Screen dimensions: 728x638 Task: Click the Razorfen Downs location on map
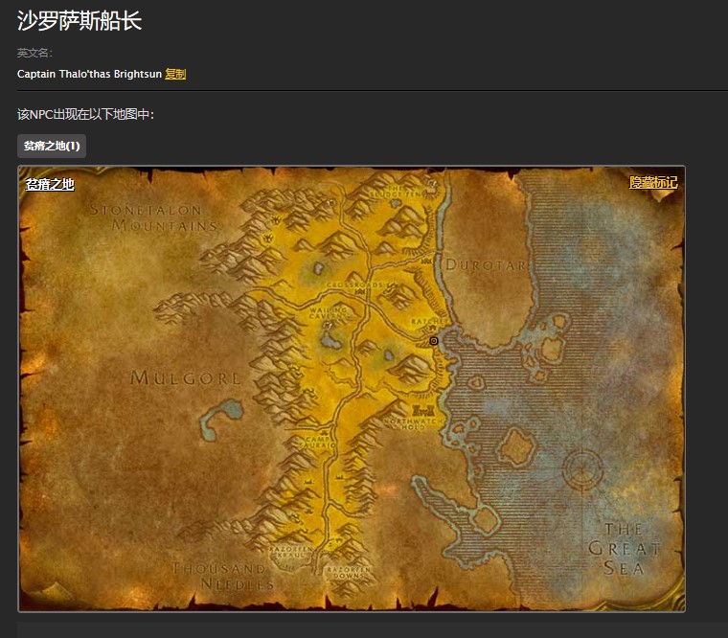pyautogui.click(x=347, y=572)
